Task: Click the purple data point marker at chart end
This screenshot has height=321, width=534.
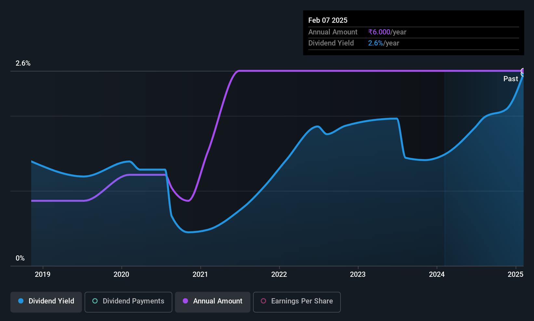Action: pos(523,71)
